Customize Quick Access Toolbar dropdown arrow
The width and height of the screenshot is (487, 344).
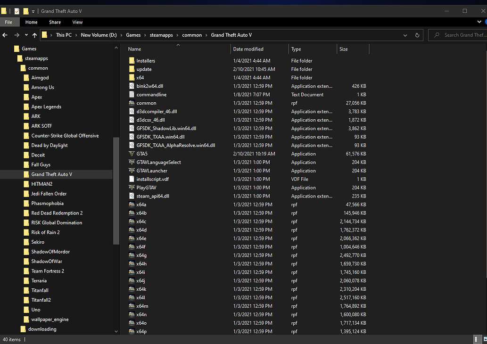(x=33, y=11)
